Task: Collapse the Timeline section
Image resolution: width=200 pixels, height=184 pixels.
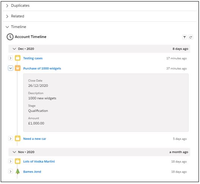Action: (7, 27)
